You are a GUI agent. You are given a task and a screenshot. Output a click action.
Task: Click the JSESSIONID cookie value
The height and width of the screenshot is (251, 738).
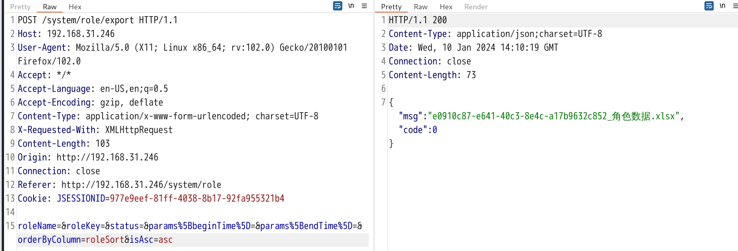pos(197,199)
